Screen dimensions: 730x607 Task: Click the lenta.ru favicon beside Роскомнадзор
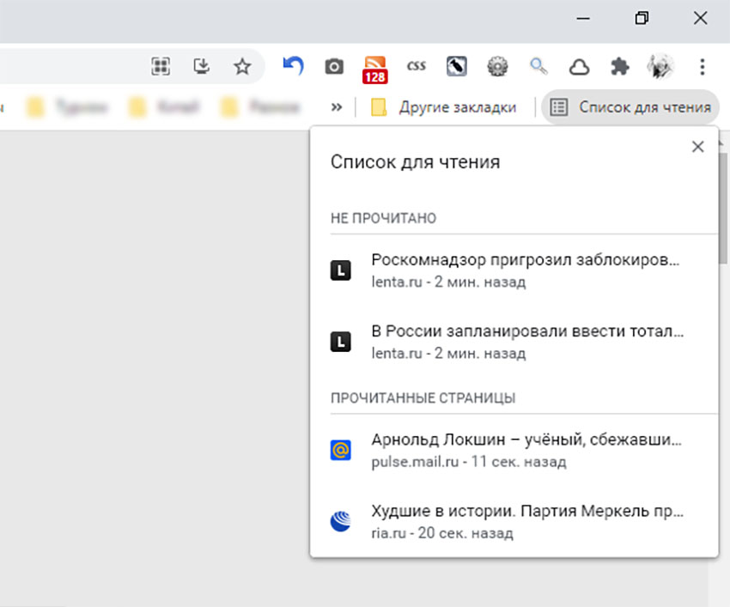coord(341,270)
